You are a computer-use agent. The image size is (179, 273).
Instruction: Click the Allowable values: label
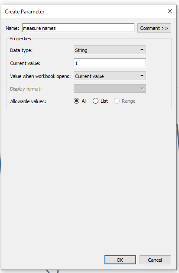28,101
